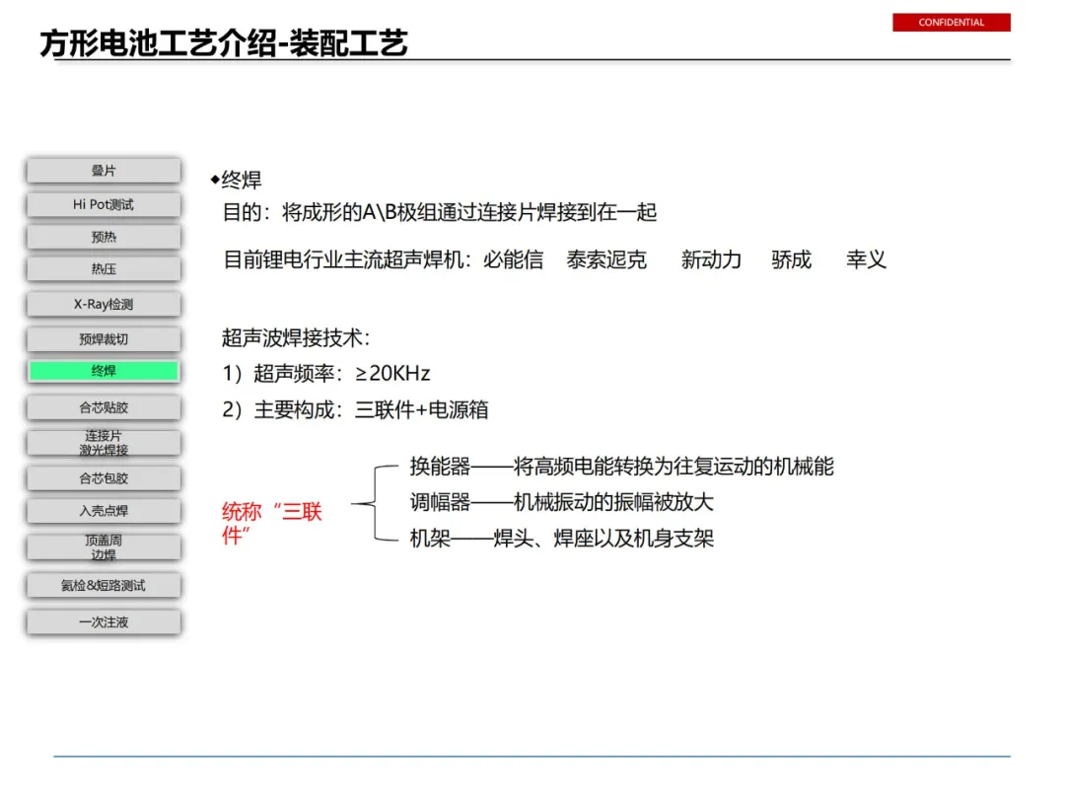1065x799 pixels.
Task: Open the 顶盖周边焊 step
Action: coord(104,547)
